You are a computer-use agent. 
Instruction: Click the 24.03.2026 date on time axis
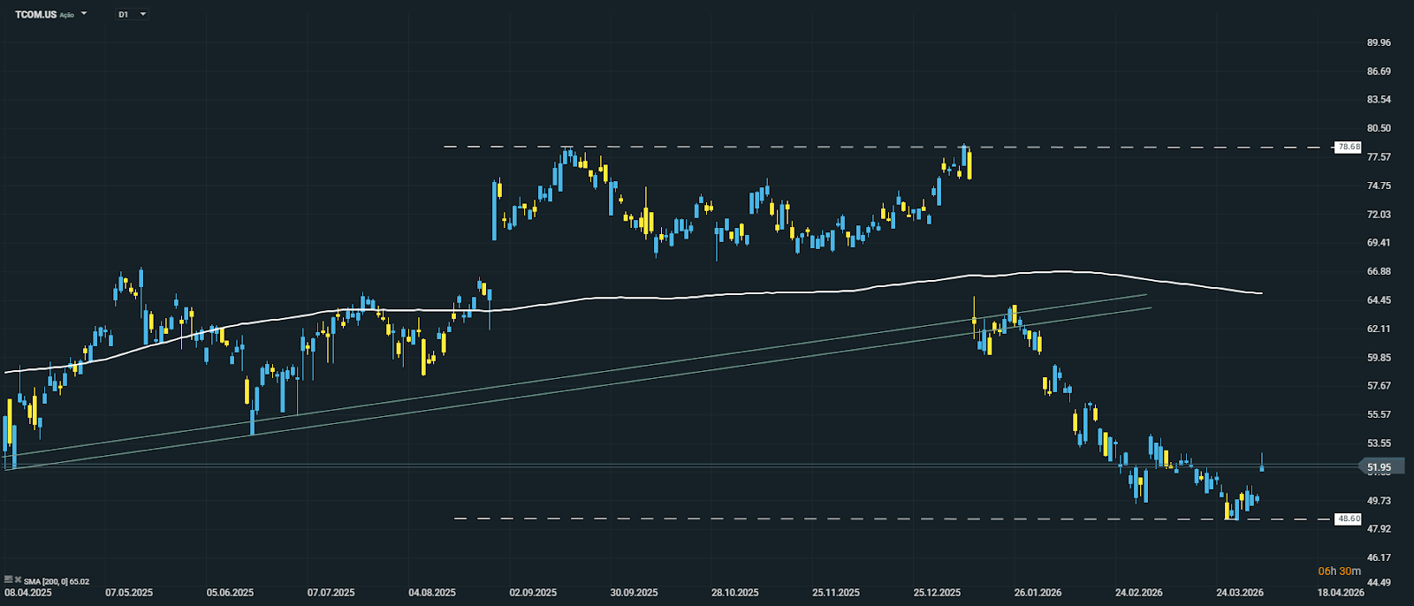pyautogui.click(x=1239, y=593)
